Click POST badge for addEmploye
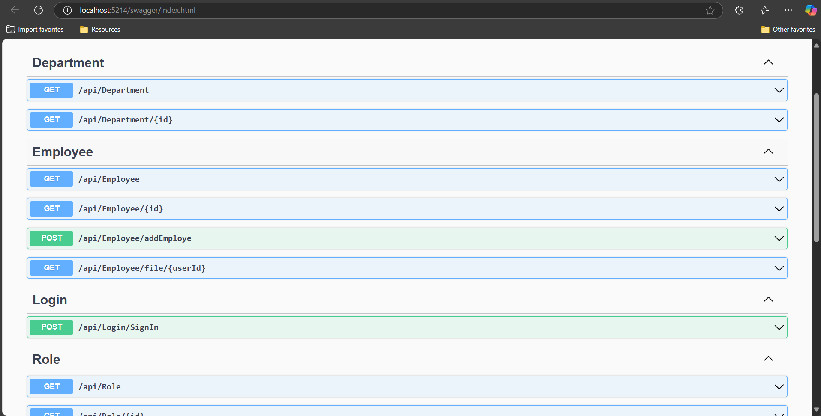 click(x=51, y=238)
